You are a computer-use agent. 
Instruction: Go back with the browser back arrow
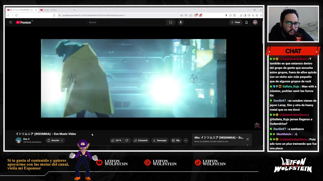point(8,15)
